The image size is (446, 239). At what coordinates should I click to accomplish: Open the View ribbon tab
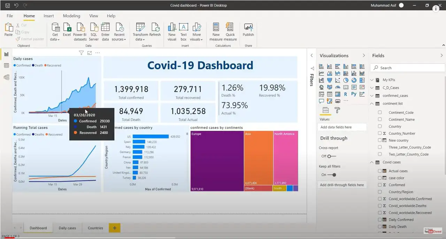pyautogui.click(x=93, y=16)
